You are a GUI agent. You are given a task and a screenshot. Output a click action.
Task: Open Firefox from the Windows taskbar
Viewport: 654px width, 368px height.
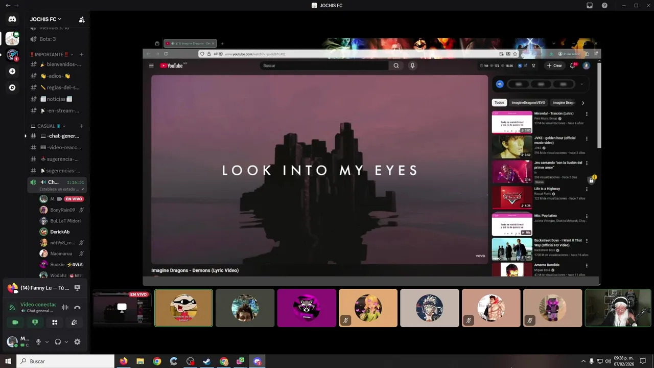(124, 361)
